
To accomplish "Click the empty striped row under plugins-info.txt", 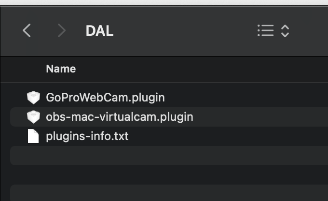I will [169, 156].
